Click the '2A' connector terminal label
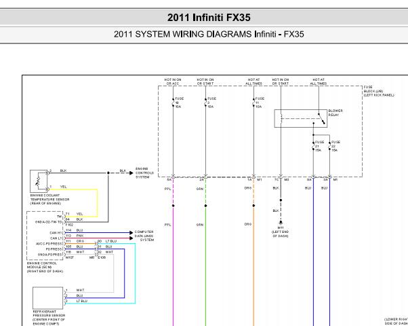Viewport: 408px width, 326px height. [202, 180]
